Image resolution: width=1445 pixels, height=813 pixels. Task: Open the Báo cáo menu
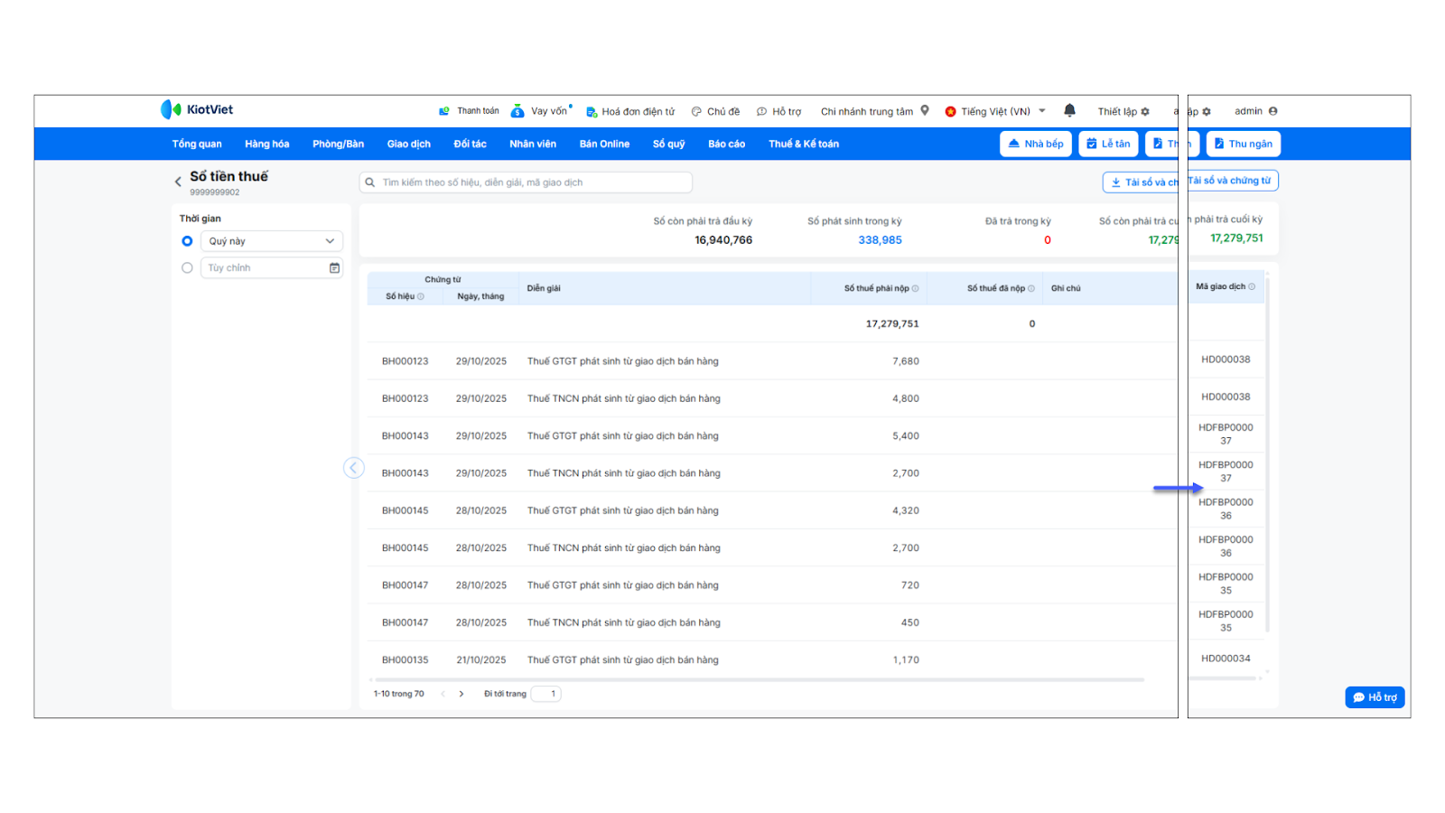[726, 145]
